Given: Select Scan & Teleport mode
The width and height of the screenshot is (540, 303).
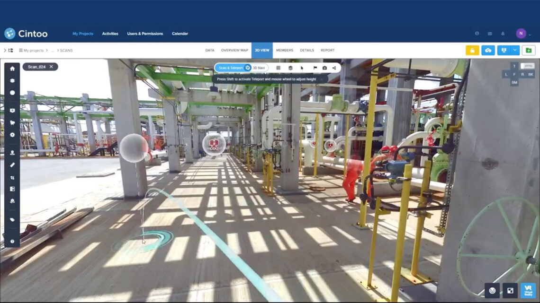Looking at the screenshot, I should tap(230, 68).
